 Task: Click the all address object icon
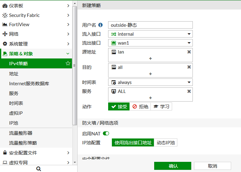pos(114,67)
